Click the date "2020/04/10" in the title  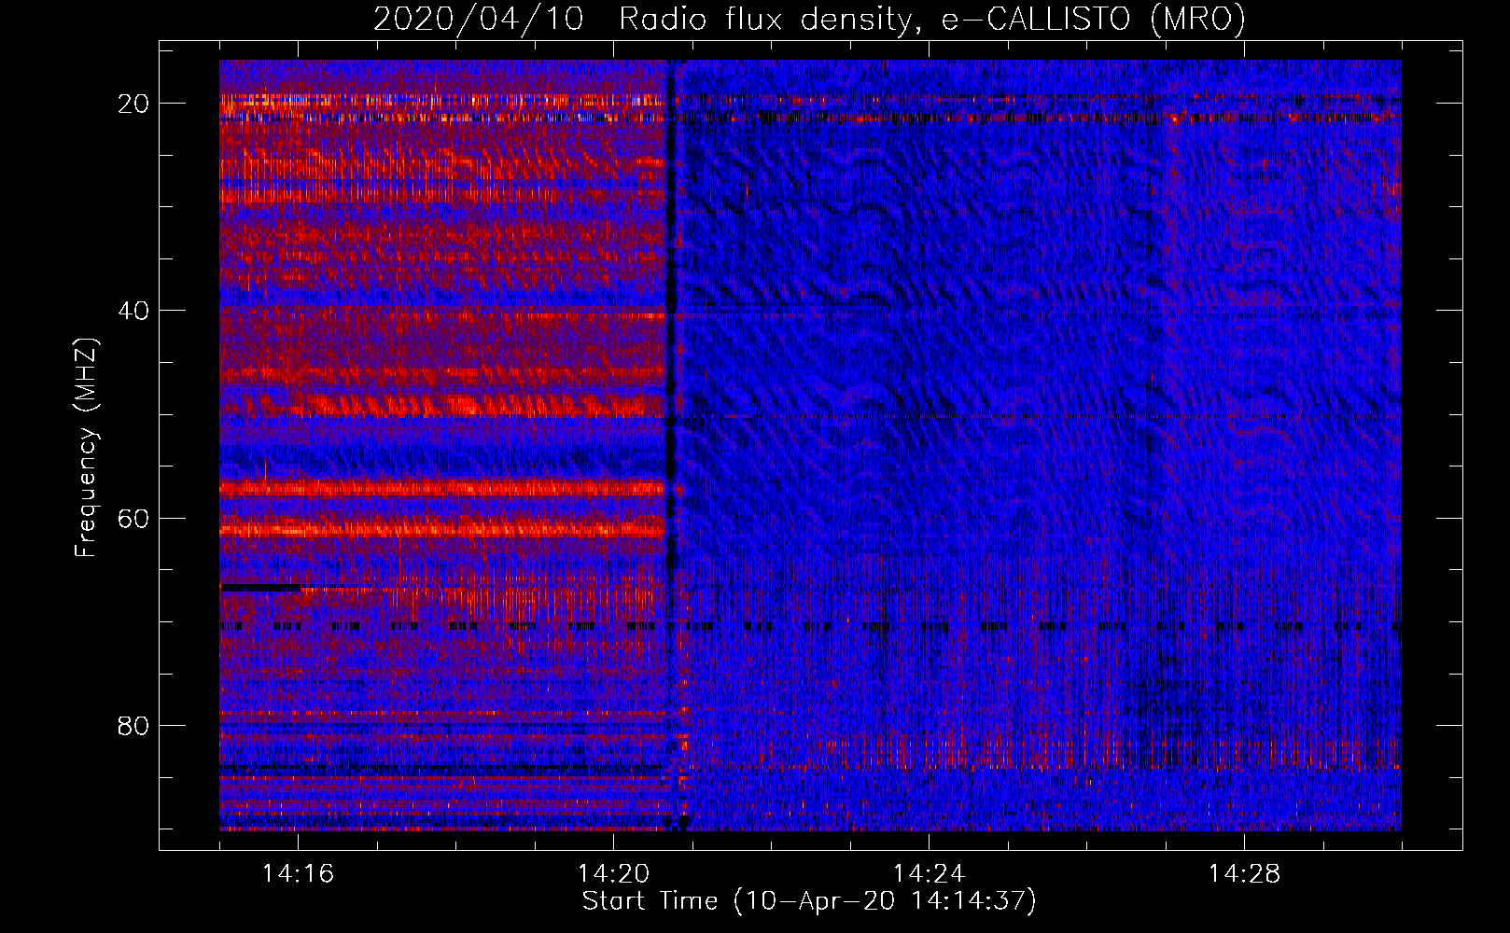(478, 20)
